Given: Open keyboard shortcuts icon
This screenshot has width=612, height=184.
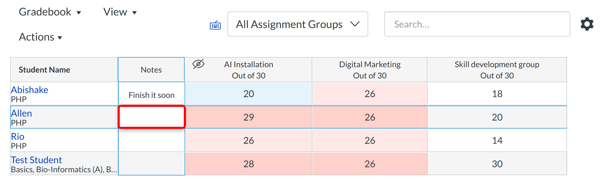Looking at the screenshot, I should [215, 25].
